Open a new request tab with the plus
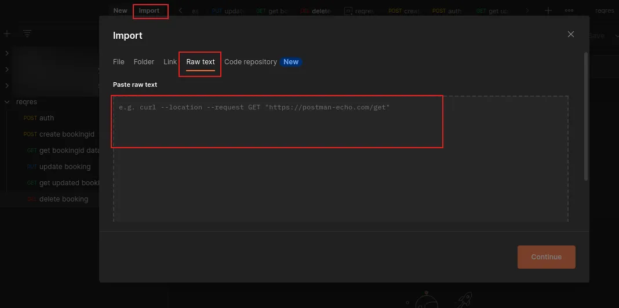The image size is (619, 308). pyautogui.click(x=548, y=10)
